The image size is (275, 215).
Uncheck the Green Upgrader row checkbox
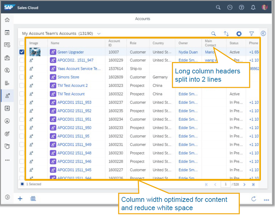click(22, 52)
